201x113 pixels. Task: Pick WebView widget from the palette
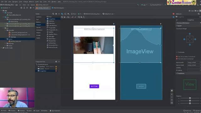52,21
